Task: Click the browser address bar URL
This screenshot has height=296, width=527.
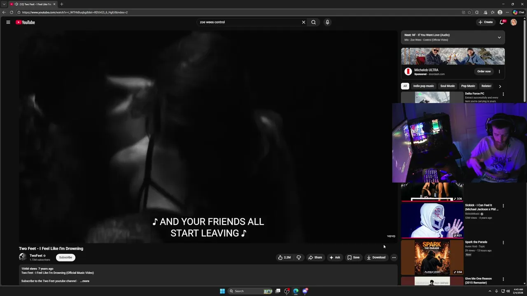Action: 75,12
